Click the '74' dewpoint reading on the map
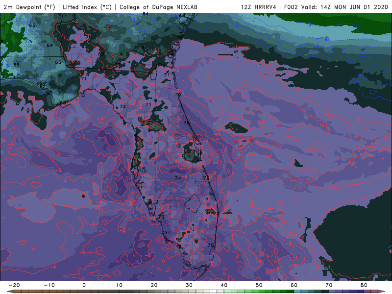 point(178,178)
